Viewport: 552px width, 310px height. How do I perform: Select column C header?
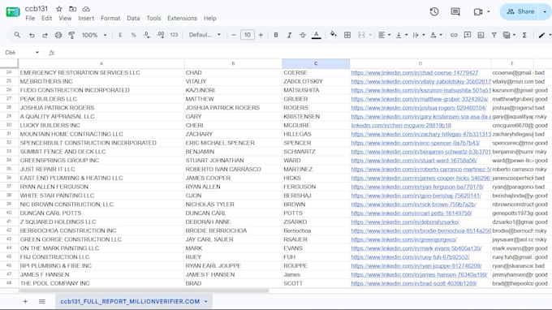coord(316,63)
